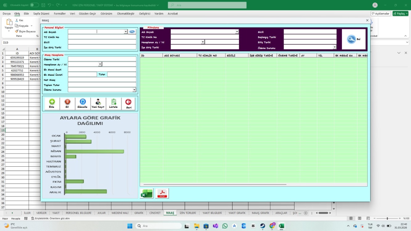Click the Save icon in Excel title bar

pyautogui.click(x=43, y=5)
